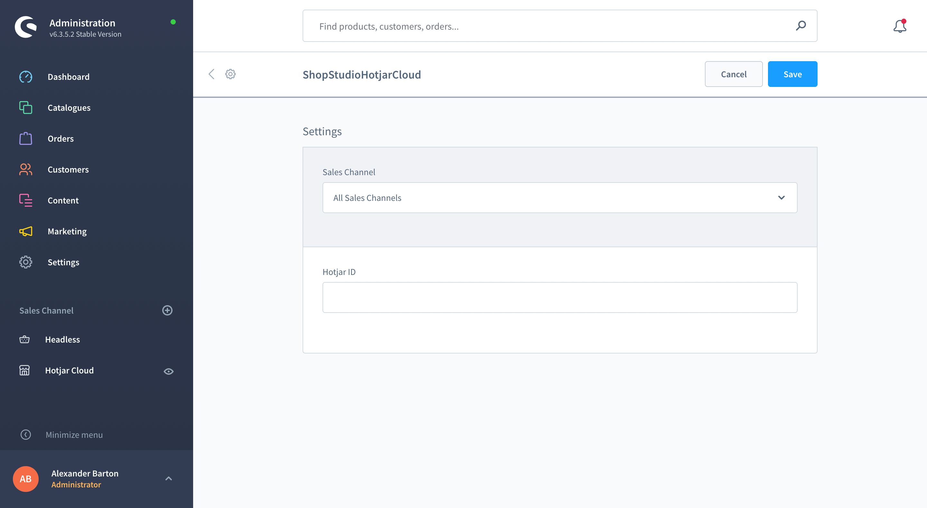The width and height of the screenshot is (927, 508).
Task: Click the Shopware logo icon
Action: (x=25, y=27)
